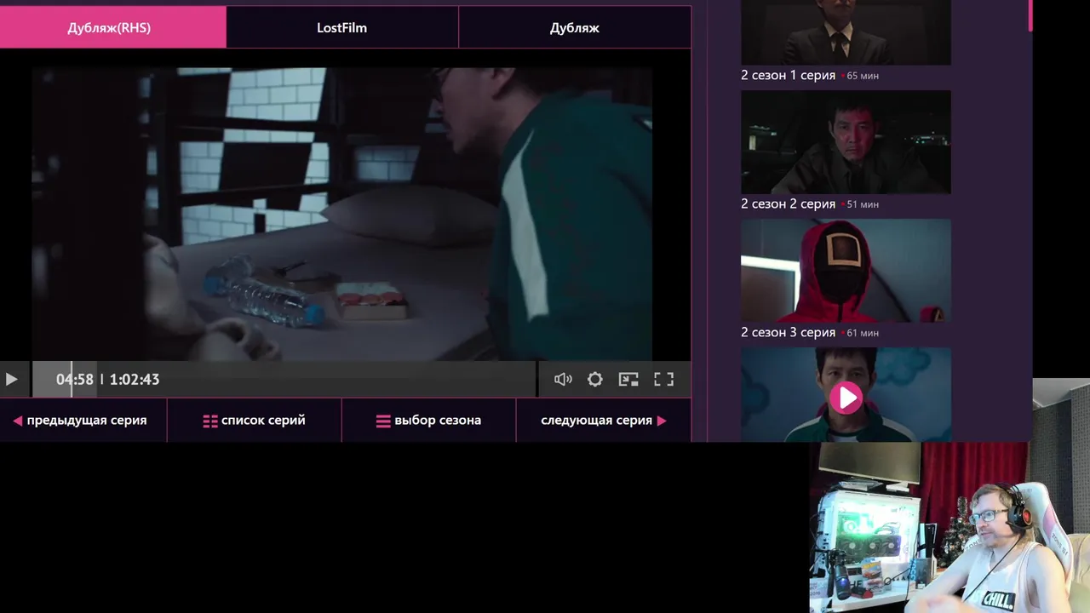Open выбор сезона menu
Viewport: 1090px width, 613px height.
[429, 420]
